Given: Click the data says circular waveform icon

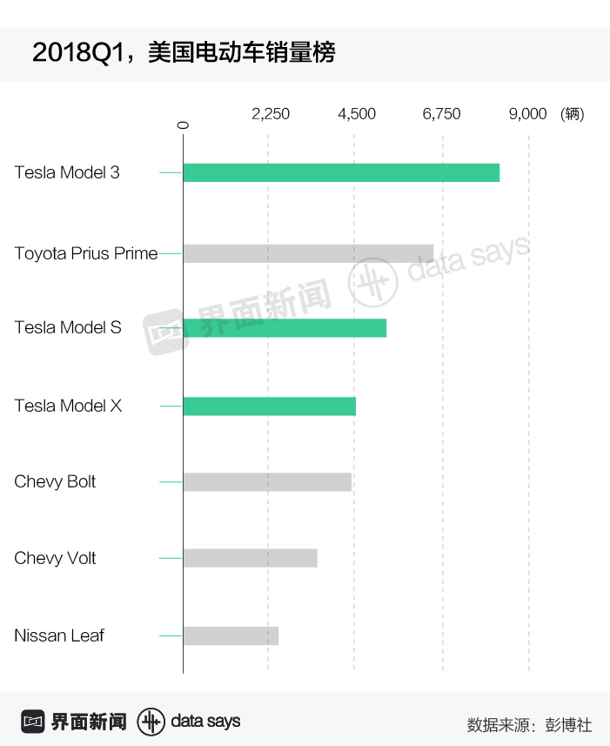Looking at the screenshot, I should pos(151,722).
